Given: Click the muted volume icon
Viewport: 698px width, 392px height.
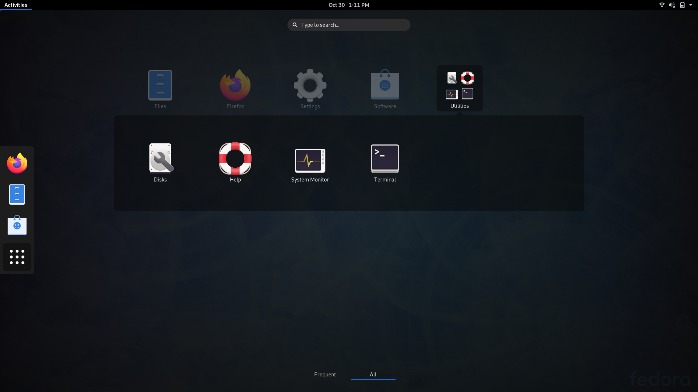Looking at the screenshot, I should (x=672, y=5).
